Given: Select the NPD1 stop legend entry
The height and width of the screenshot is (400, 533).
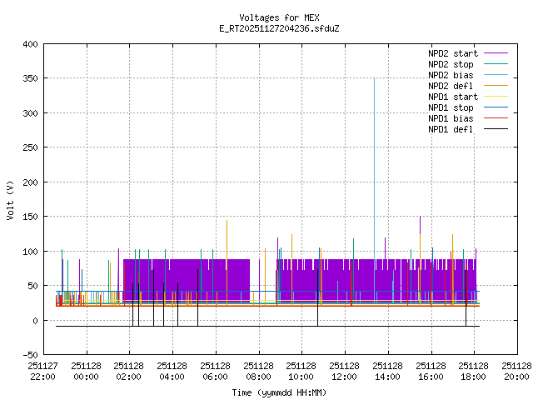Looking at the screenshot, I should click(x=451, y=107).
